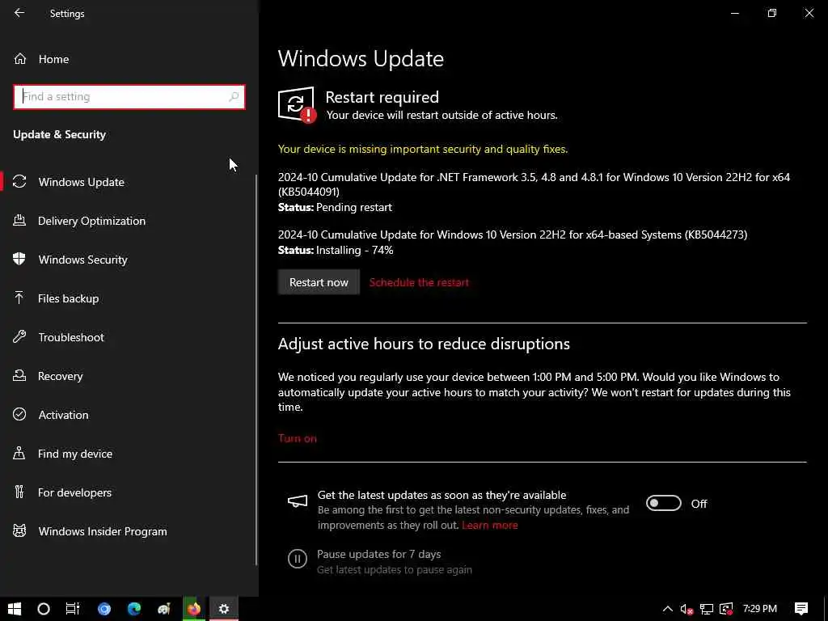Image resolution: width=828 pixels, height=621 pixels.
Task: Show hidden system tray icons
Action: tap(667, 609)
